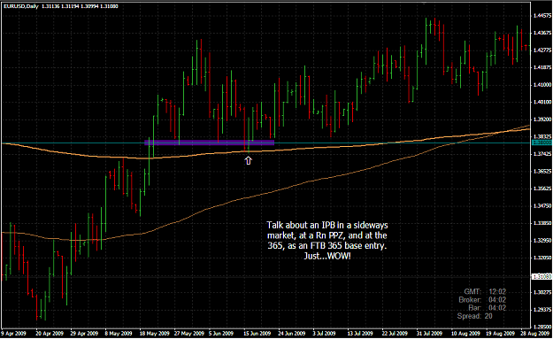Click the 1.33850 price axis label
The image size is (553, 339).
pos(542,223)
